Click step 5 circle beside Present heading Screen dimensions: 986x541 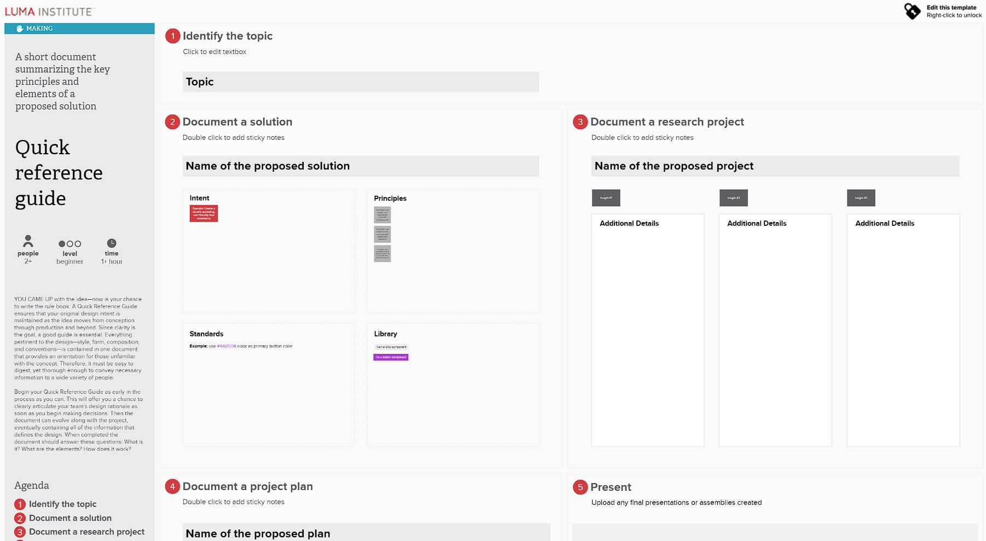pos(581,487)
